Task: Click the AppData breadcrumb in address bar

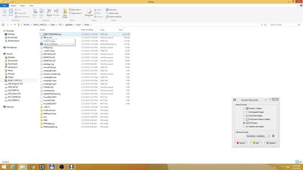Action: (x=69, y=25)
